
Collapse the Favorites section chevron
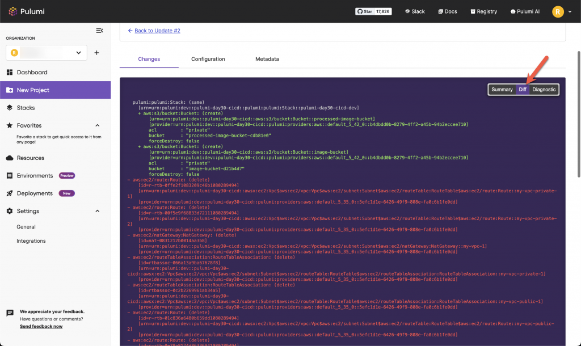click(98, 125)
